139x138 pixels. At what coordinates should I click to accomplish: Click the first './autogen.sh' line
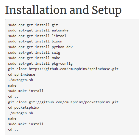[21, 80]
